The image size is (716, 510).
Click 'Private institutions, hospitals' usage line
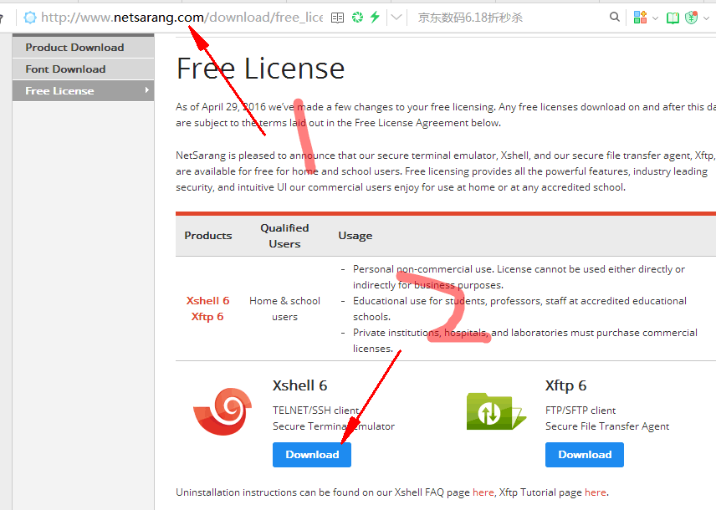pyautogui.click(x=525, y=340)
